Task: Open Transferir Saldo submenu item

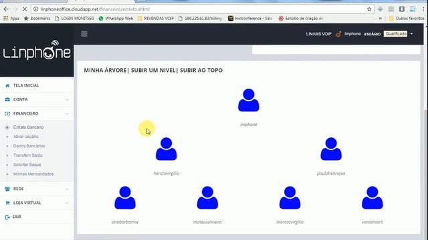Action: coord(28,155)
